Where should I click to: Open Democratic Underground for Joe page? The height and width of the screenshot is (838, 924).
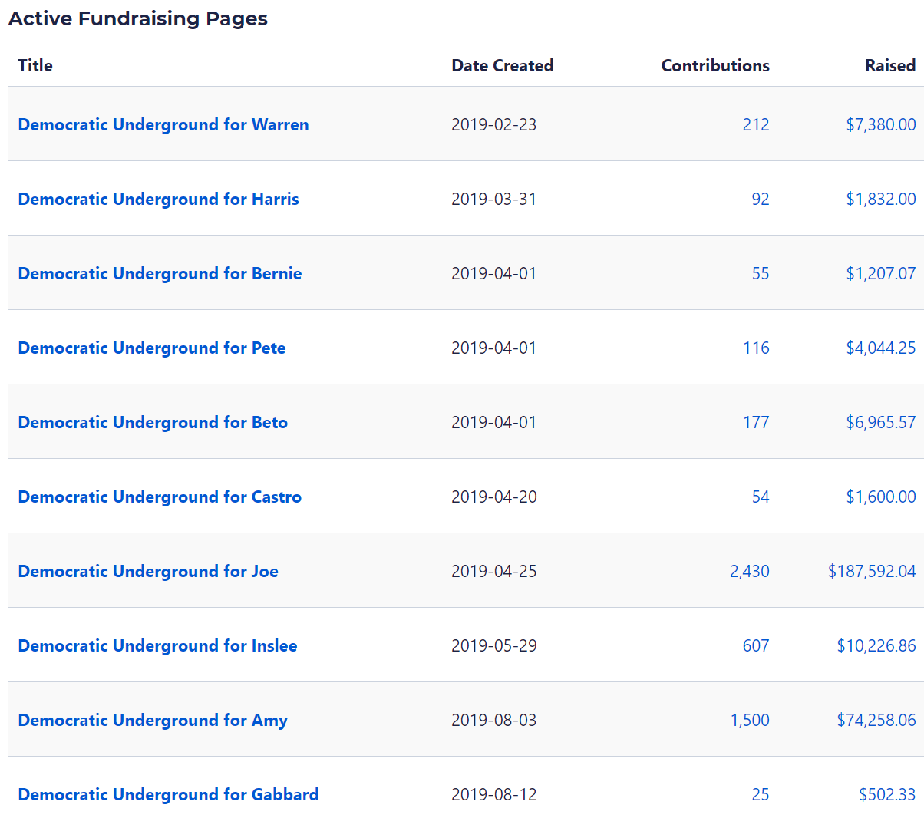148,571
